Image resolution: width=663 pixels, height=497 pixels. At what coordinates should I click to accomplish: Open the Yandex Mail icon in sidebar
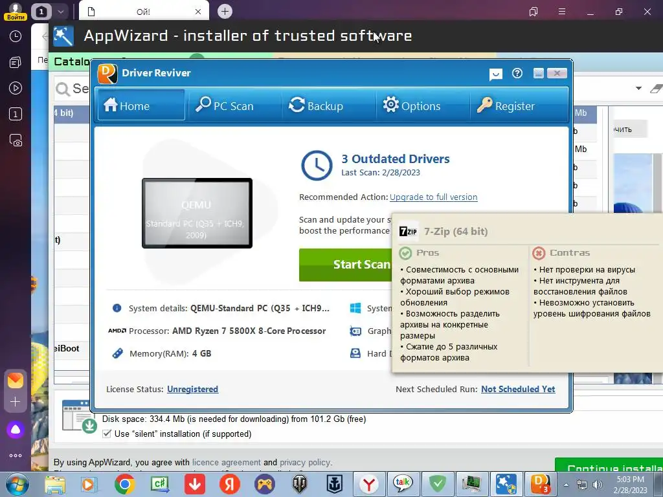point(16,381)
